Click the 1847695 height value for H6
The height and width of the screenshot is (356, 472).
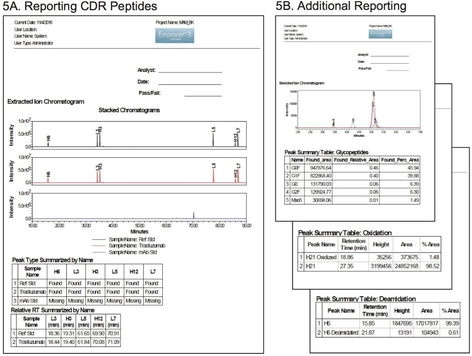click(x=402, y=324)
